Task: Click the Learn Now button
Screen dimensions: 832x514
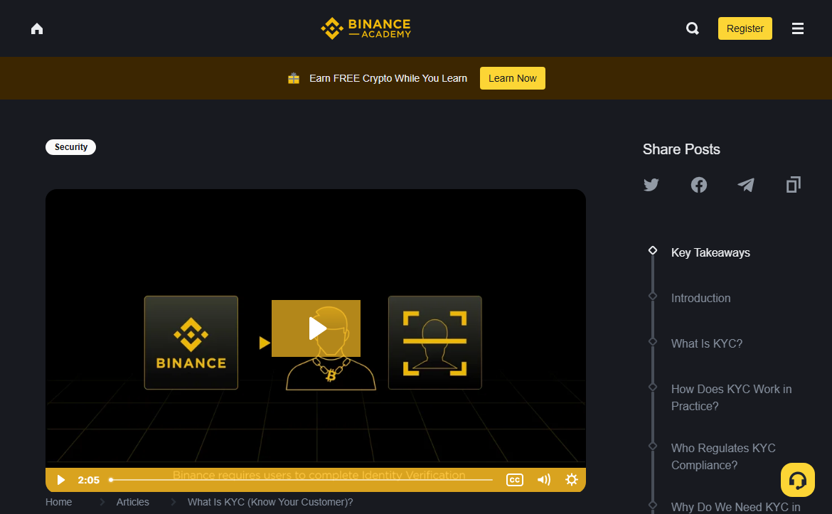Action: tap(513, 78)
